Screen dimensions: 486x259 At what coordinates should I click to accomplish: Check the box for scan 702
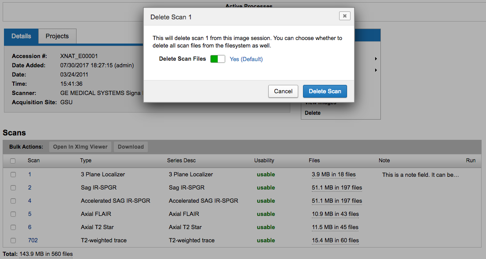click(13, 241)
